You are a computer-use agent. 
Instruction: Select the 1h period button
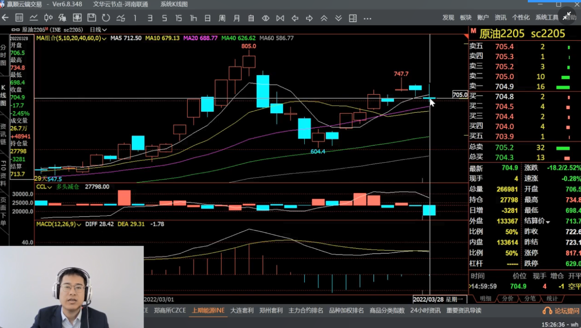pos(193,18)
